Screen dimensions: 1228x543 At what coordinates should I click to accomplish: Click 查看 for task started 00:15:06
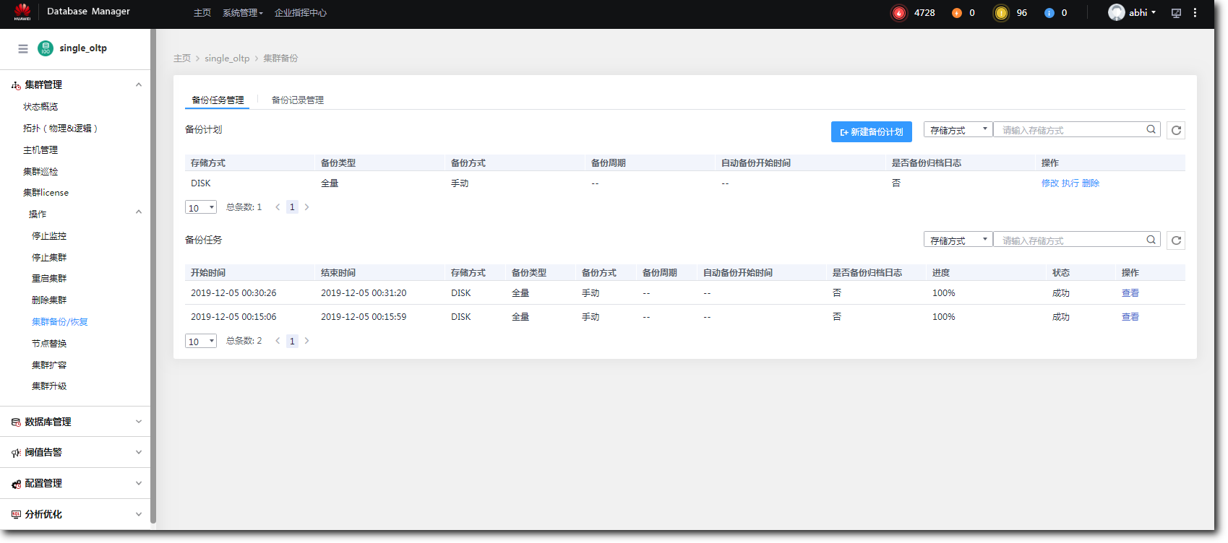click(x=1130, y=317)
